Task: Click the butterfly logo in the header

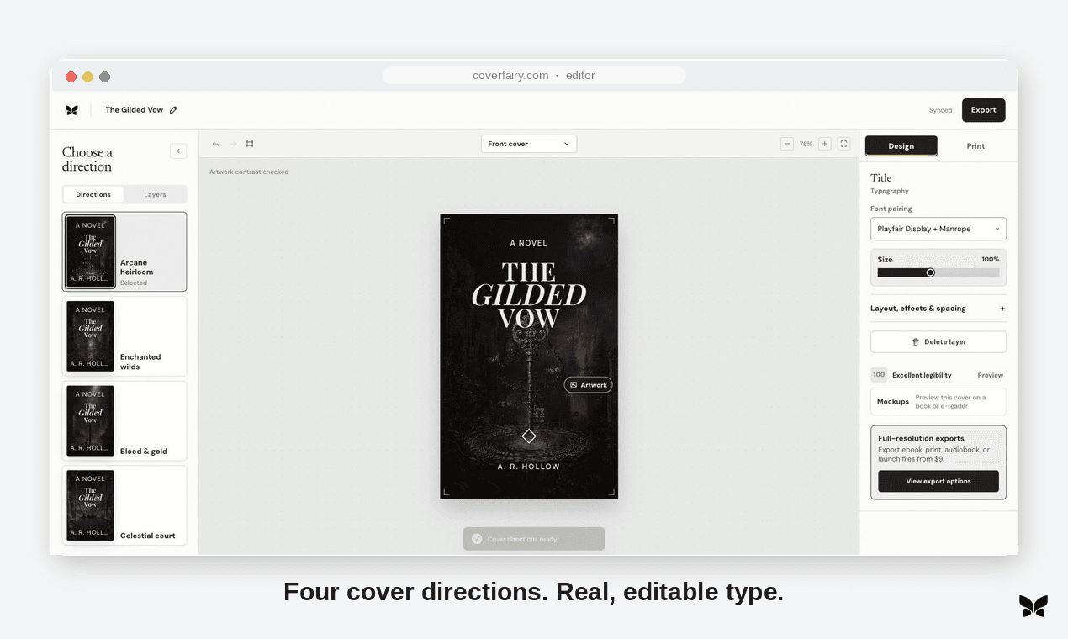Action: click(71, 110)
